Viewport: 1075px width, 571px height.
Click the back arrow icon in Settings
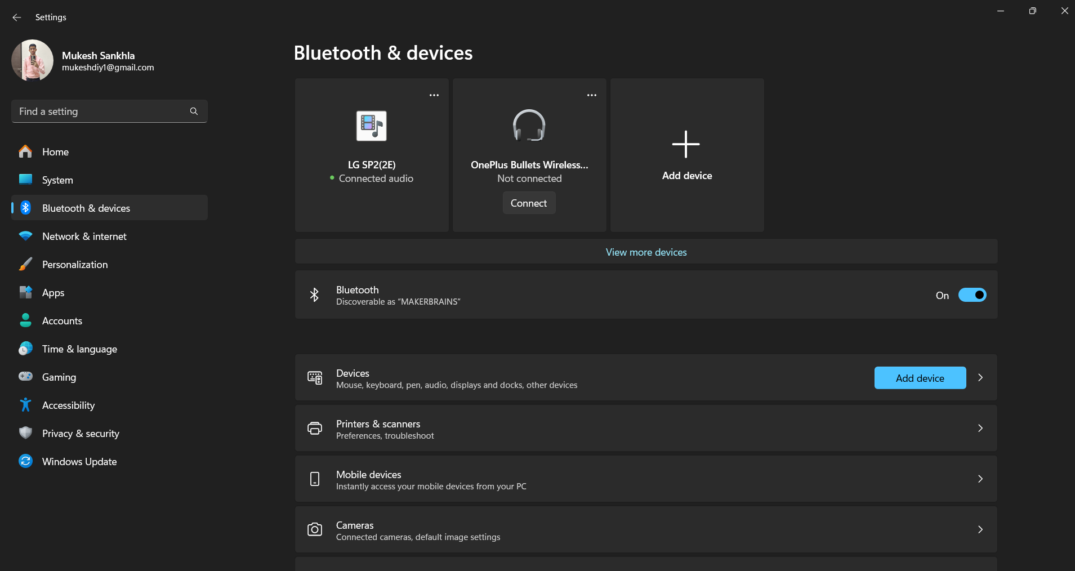point(17,17)
